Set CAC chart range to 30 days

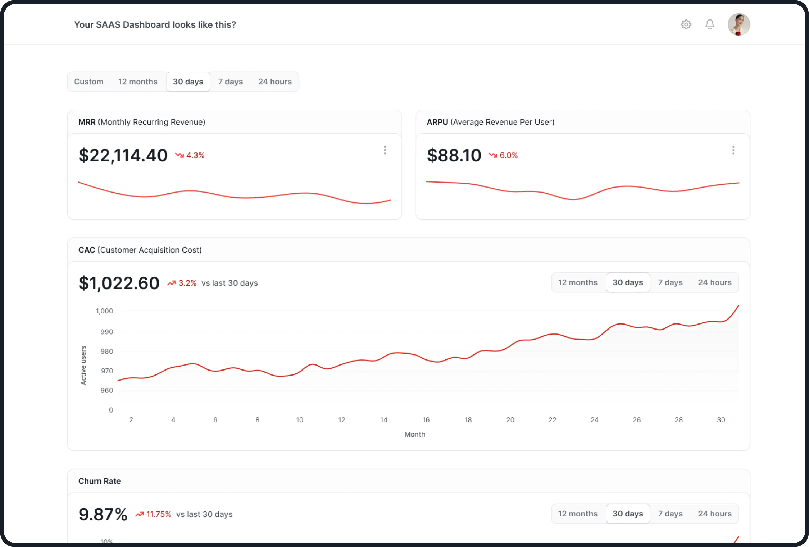[628, 282]
